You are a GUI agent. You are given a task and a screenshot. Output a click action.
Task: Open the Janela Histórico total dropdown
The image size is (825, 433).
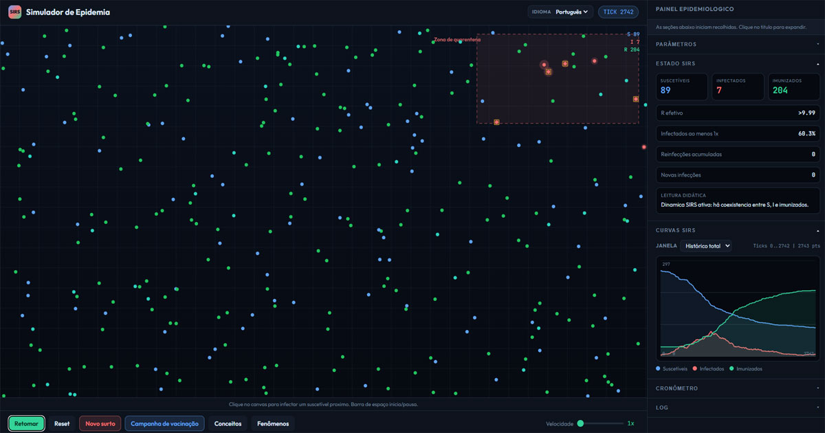(705, 245)
